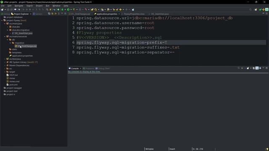Close the Project Explorer tab
Image resolution: width=269 pixels, height=151 pixels.
click(31, 14)
